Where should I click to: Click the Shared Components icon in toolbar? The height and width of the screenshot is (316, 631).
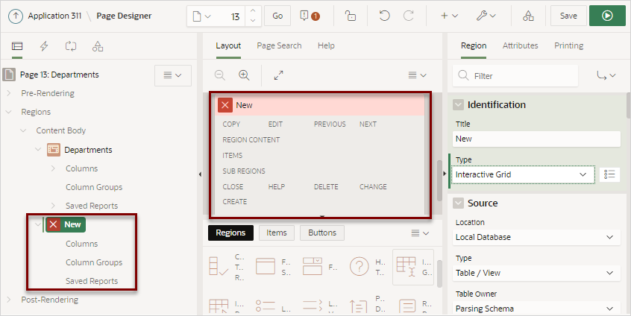click(x=528, y=16)
